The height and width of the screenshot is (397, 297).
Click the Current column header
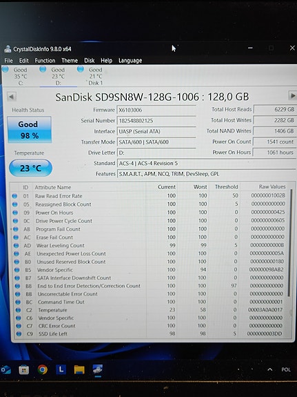[167, 187]
